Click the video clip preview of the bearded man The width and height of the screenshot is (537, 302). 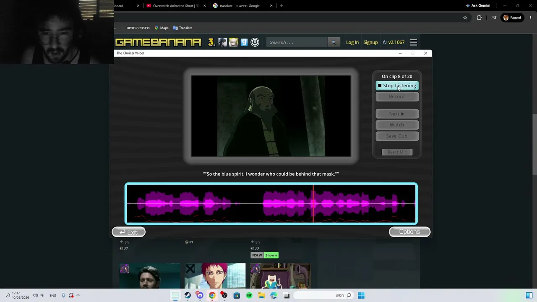[271, 116]
